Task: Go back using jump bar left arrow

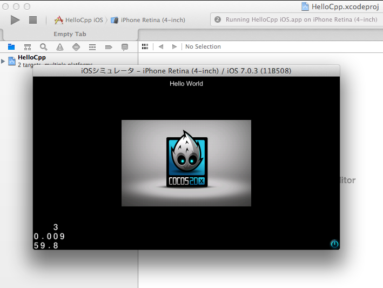Action: [161, 46]
